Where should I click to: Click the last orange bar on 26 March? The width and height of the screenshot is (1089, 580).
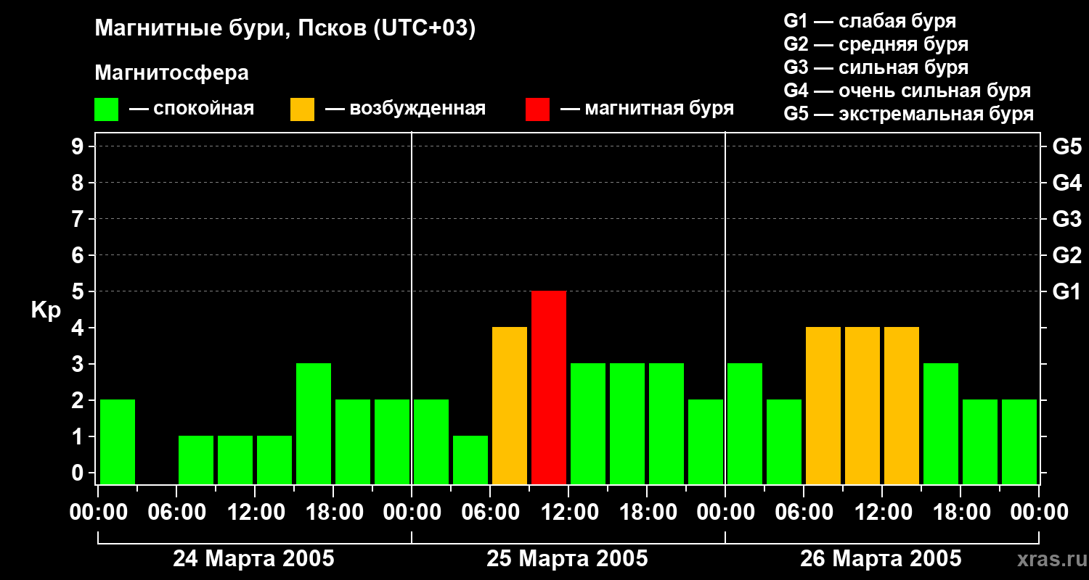point(902,405)
